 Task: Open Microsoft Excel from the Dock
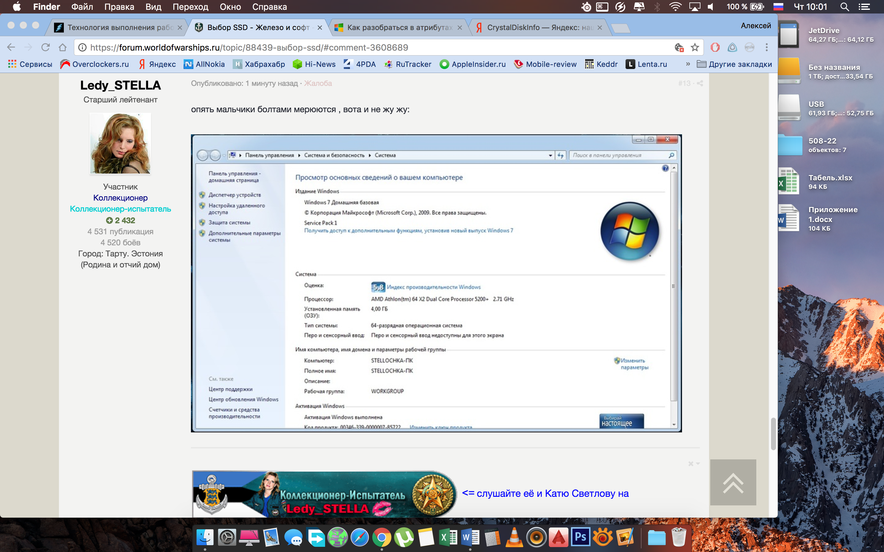point(448,537)
